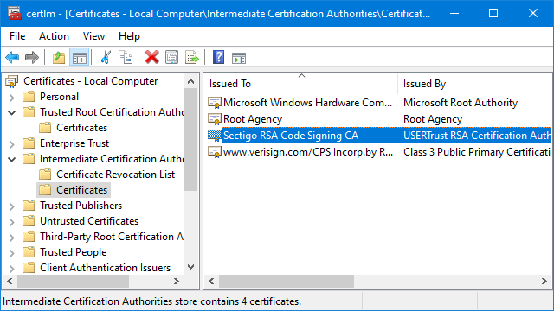Viewport: 554px width, 311px height.
Task: Open the Help menu
Action: coord(129,36)
